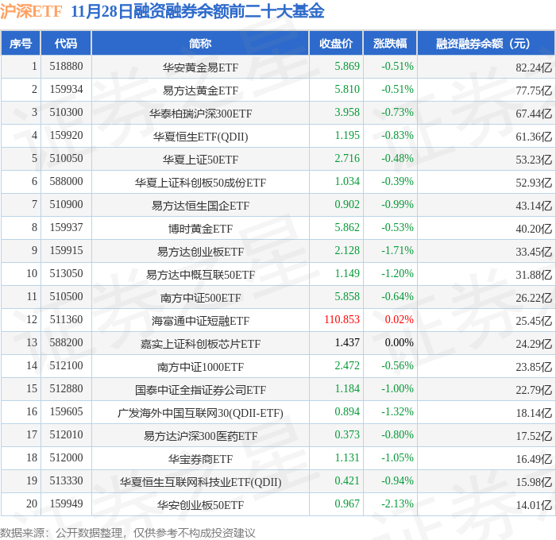Select 华夏上证50ETF name
The height and width of the screenshot is (540, 556).
200,160
